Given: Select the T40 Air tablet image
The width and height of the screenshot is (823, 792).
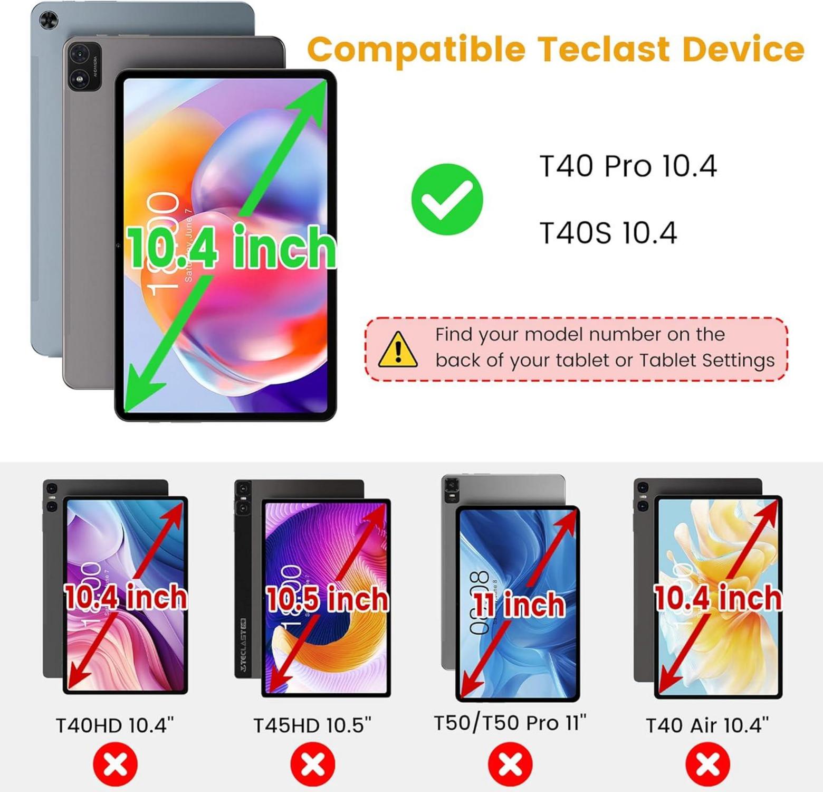Looking at the screenshot, I should (708, 588).
